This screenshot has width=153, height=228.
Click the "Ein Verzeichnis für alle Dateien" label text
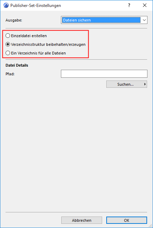pos(38,53)
